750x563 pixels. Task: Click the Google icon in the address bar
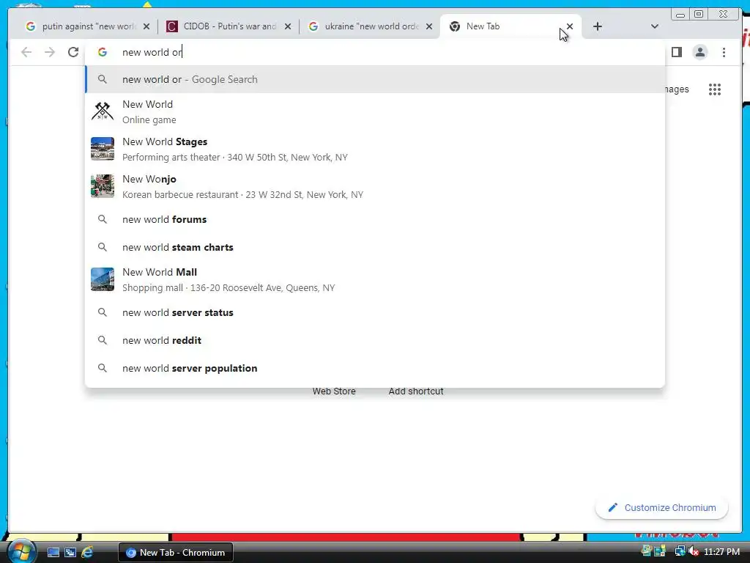pos(103,52)
